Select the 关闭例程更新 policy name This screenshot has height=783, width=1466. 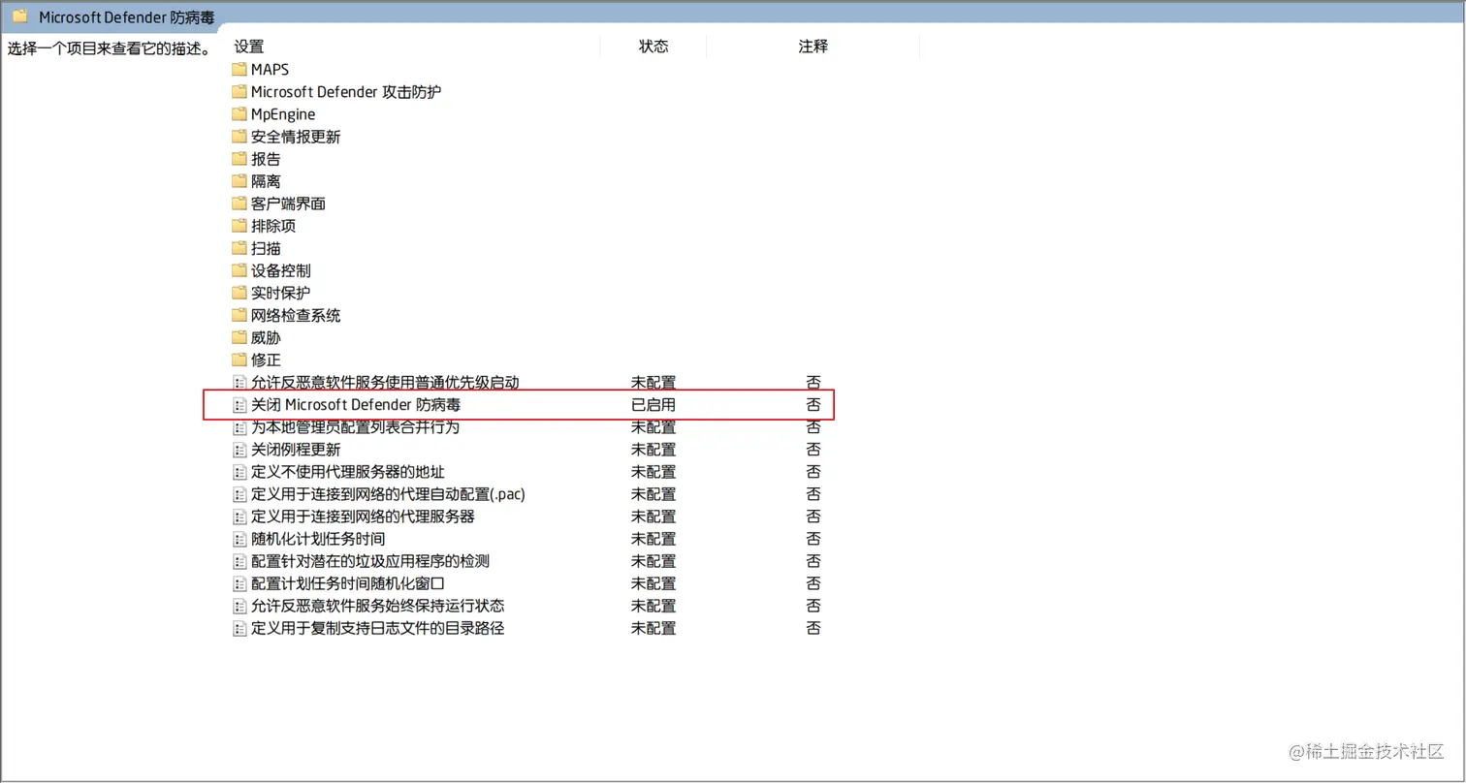pos(296,450)
